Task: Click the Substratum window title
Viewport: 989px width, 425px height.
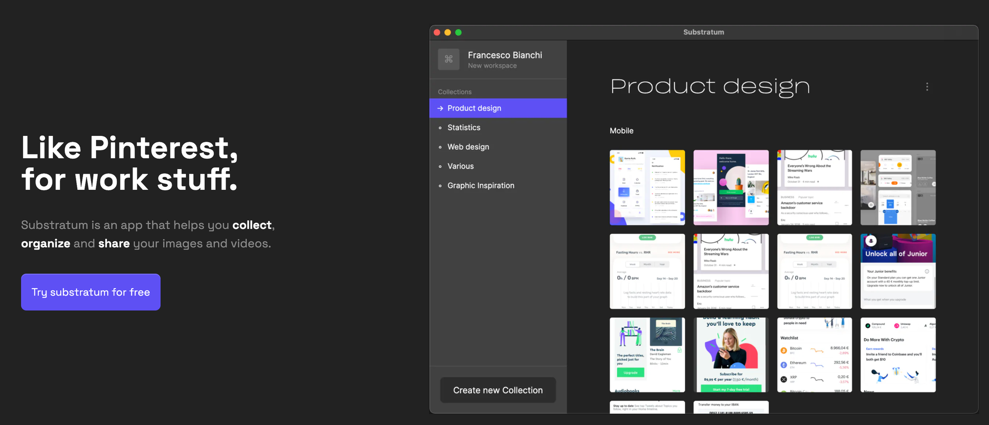Action: 704,32
